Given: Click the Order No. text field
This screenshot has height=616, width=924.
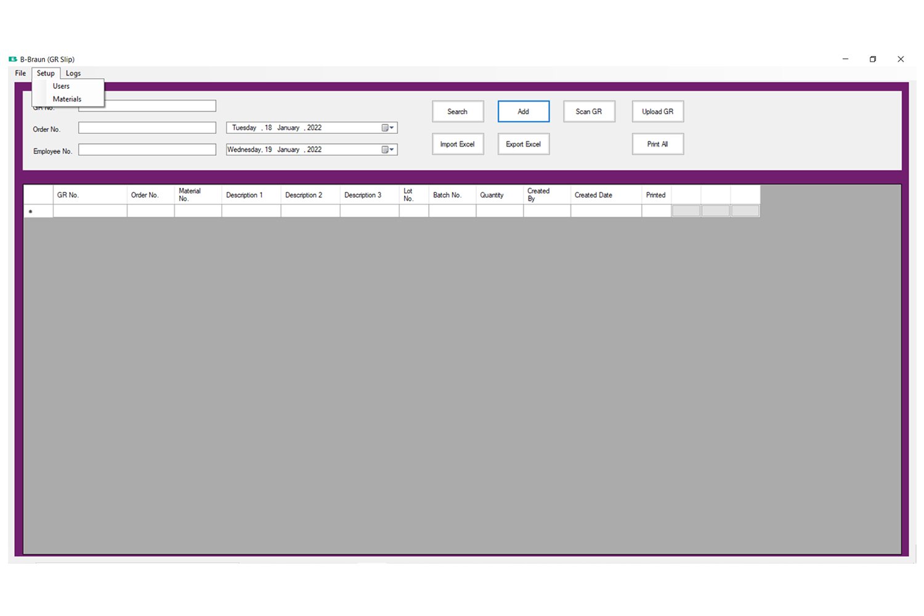Looking at the screenshot, I should [147, 128].
